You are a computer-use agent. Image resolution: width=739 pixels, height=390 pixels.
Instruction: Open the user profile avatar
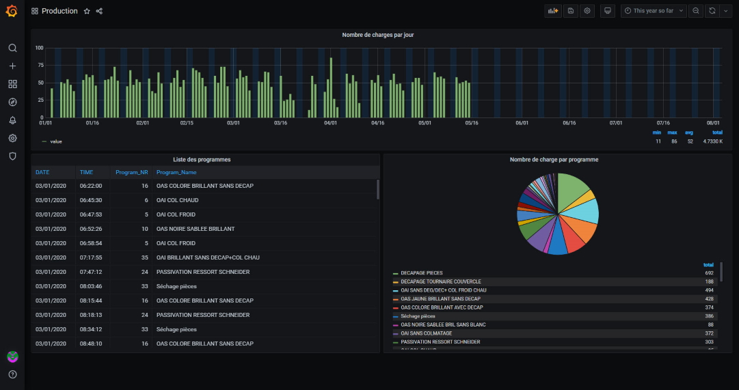point(13,357)
